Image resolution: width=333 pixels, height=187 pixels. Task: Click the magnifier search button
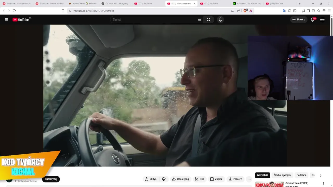click(209, 19)
